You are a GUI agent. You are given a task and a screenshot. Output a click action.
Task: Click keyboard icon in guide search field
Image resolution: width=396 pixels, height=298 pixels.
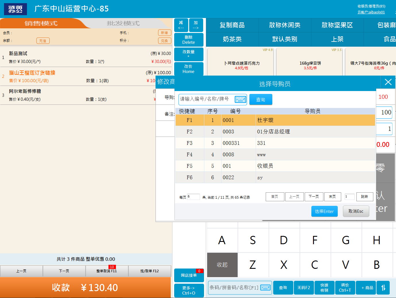tap(240, 99)
